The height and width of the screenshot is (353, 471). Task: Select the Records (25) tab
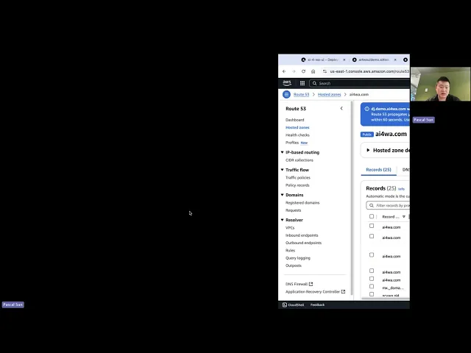(378, 170)
